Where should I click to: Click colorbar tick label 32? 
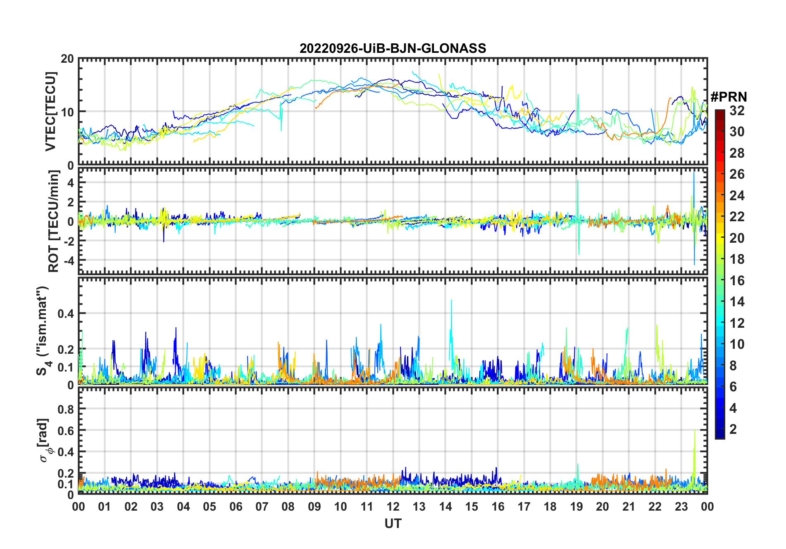coord(736,110)
